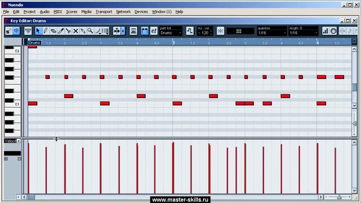Viewport: 361px width, 203px height.
Task: Open the Window (1) menu
Action: coord(162,12)
